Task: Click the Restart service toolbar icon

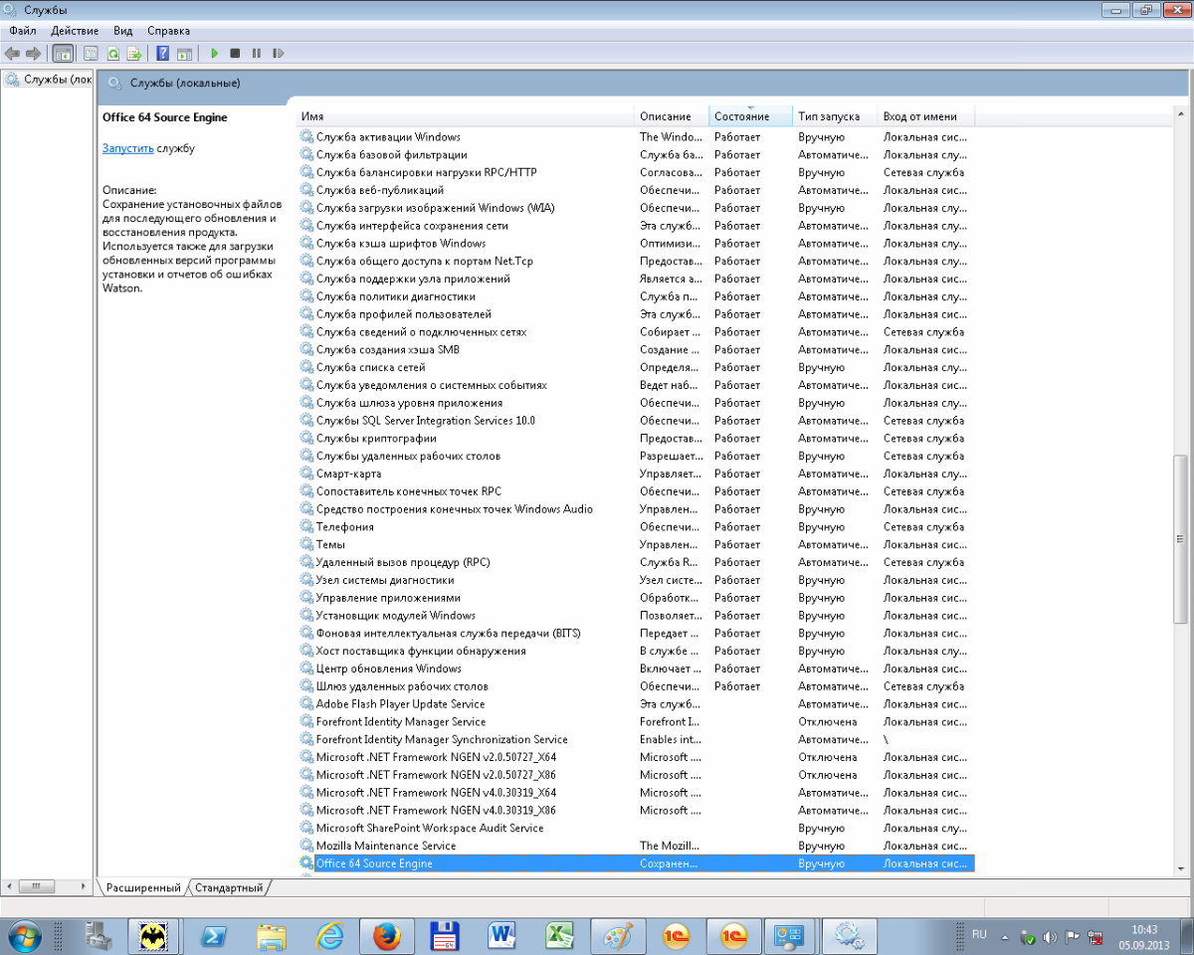Action: (x=279, y=53)
